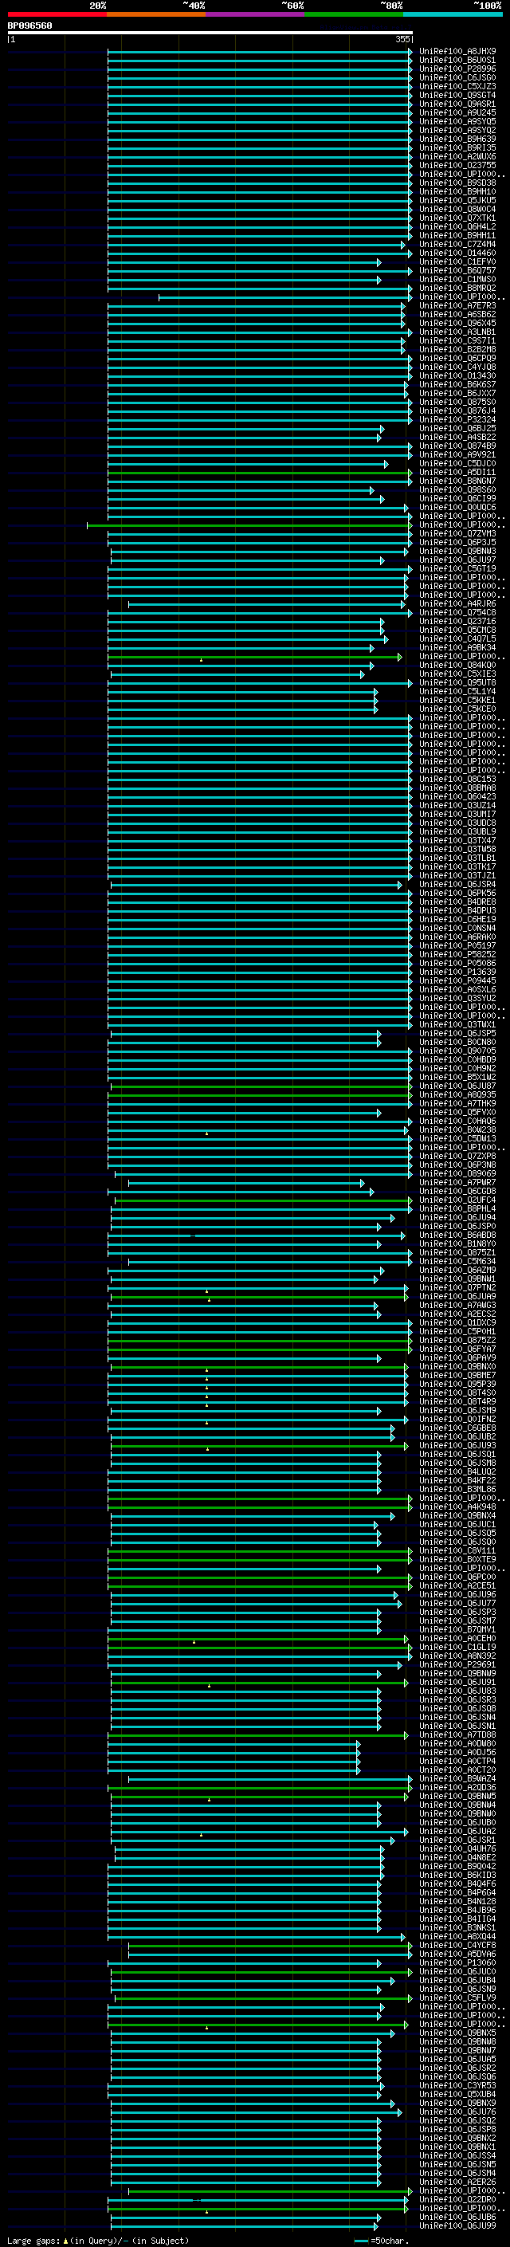The image size is (510, 2247).
Task: Click the green ~80% identity legend segment
Action: 354,15
